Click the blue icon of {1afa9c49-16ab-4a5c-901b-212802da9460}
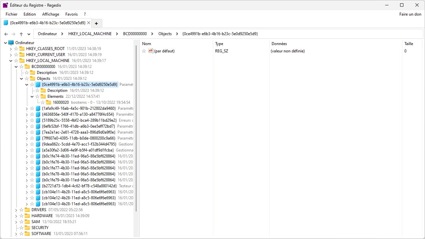The height and width of the screenshot is (239, 425). pyautogui.click(x=38, y=108)
